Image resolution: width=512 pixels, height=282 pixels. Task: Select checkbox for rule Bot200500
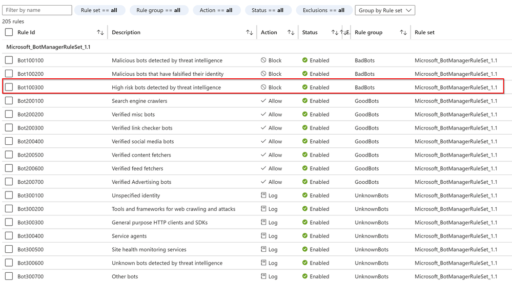point(9,155)
